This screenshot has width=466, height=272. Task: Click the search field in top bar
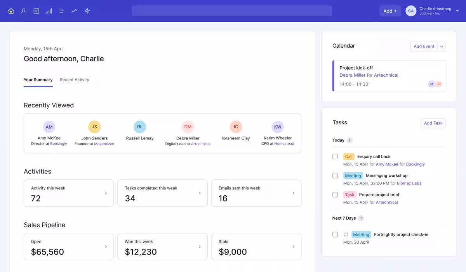click(x=232, y=11)
